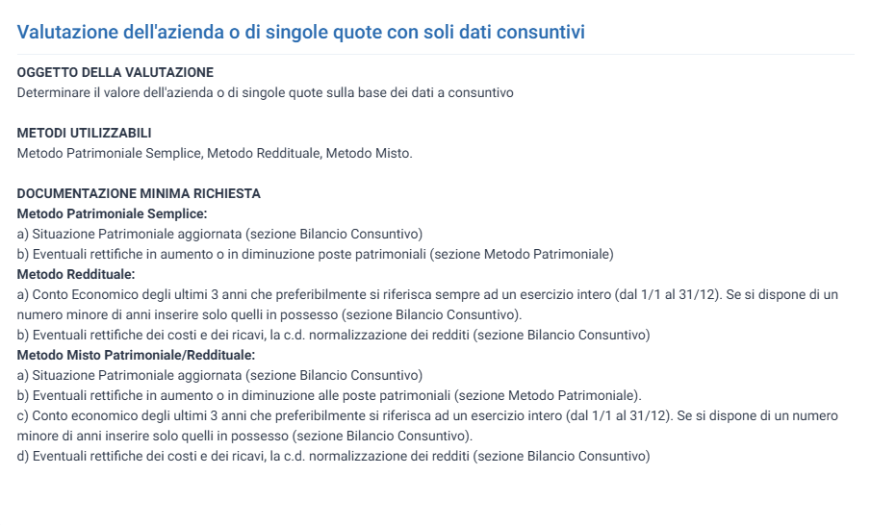The height and width of the screenshot is (525, 871).
Task: Click item a) under Metodo Patrimoniale Semplice
Action: (219, 235)
